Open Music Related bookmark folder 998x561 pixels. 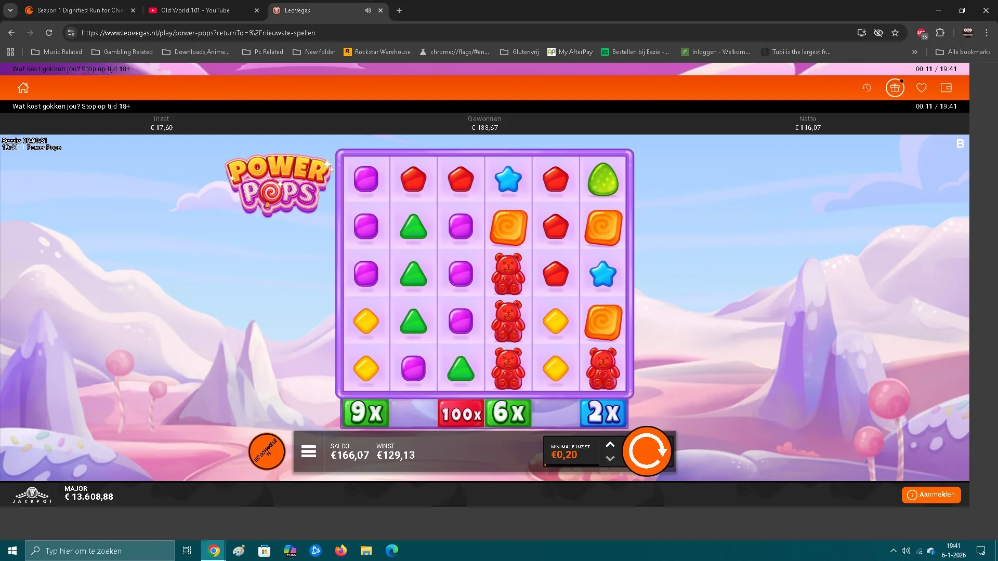(57, 52)
